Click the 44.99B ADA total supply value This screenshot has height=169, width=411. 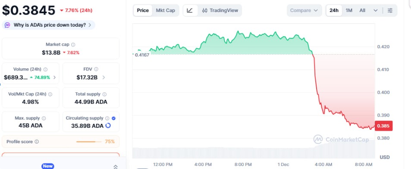(x=91, y=102)
